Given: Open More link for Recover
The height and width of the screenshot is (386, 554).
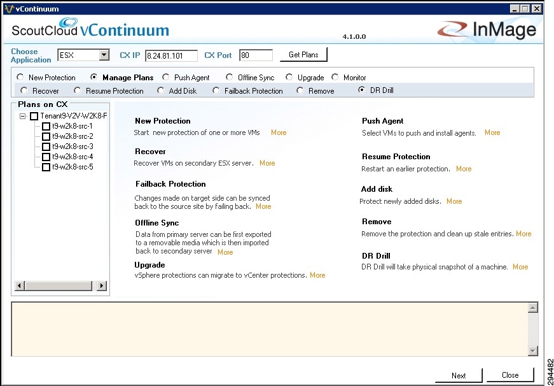Looking at the screenshot, I should (x=267, y=163).
